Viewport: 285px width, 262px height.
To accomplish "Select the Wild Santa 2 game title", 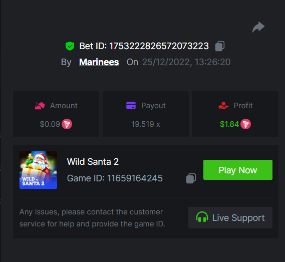I will 93,162.
